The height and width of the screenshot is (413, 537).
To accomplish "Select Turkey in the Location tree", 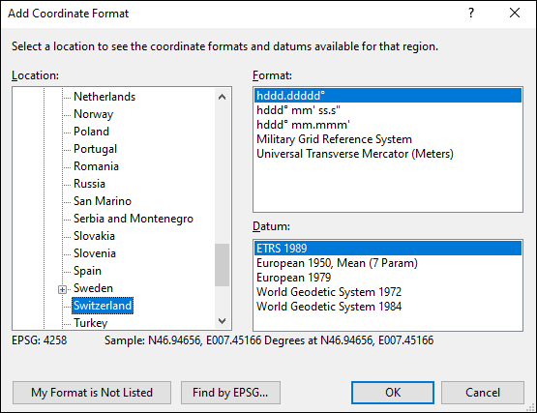I will pos(90,323).
